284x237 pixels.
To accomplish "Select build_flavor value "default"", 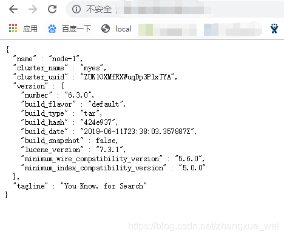I will [x=106, y=104].
